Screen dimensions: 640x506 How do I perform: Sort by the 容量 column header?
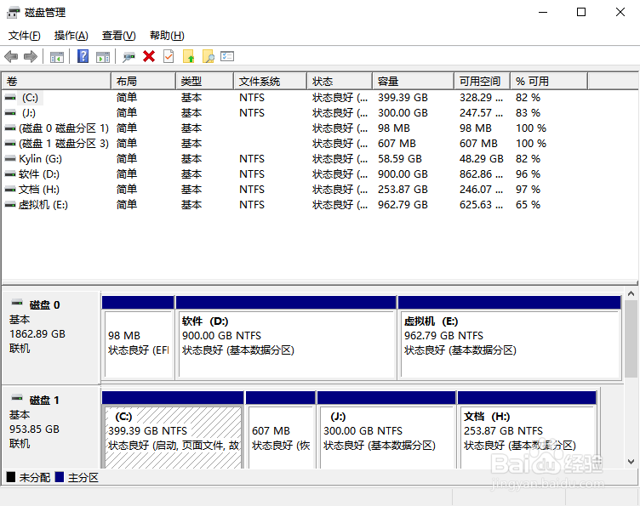coord(413,81)
